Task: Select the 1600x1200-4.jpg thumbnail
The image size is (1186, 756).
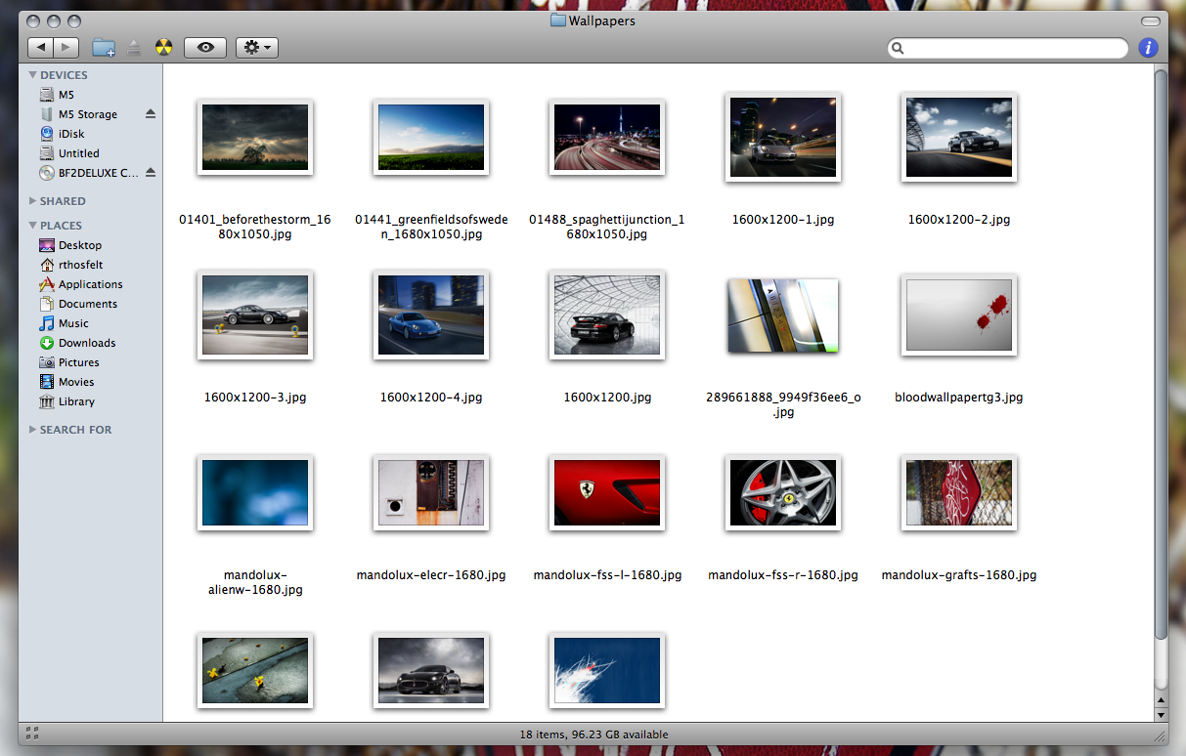Action: (431, 315)
